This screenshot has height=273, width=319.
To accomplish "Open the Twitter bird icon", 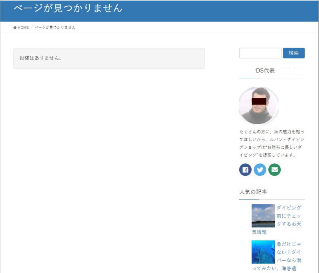I will pos(260,169).
